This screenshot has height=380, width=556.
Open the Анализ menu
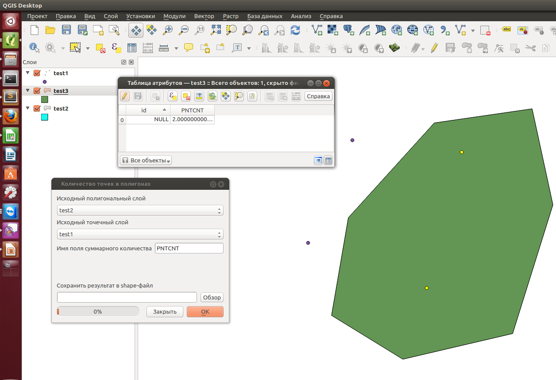[x=301, y=16]
